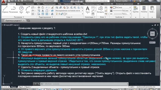Choose the rectangle drawing tool
The width and height of the screenshot is (161, 90).
(x=33, y=7)
